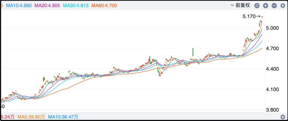The width and height of the screenshot is (288, 121).
Task: Click the 5.170 high price marker
Action: click(251, 17)
